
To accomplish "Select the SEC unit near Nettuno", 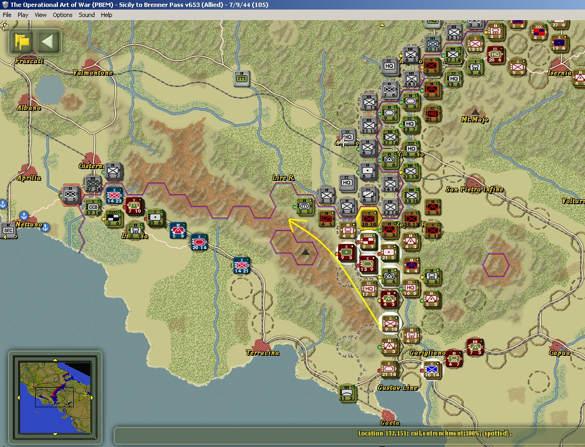I will [x=8, y=231].
